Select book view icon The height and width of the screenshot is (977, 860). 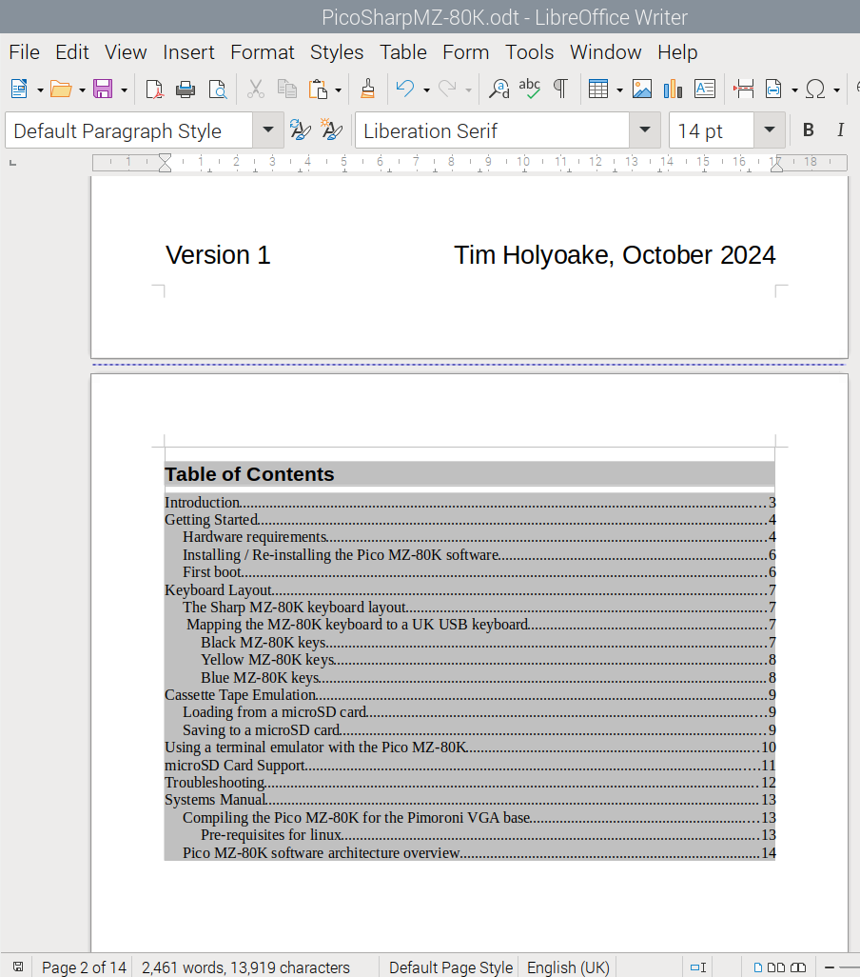(x=798, y=967)
